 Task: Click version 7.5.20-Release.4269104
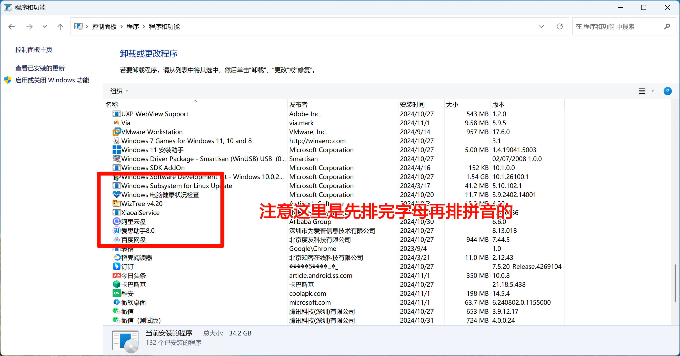pos(527,266)
